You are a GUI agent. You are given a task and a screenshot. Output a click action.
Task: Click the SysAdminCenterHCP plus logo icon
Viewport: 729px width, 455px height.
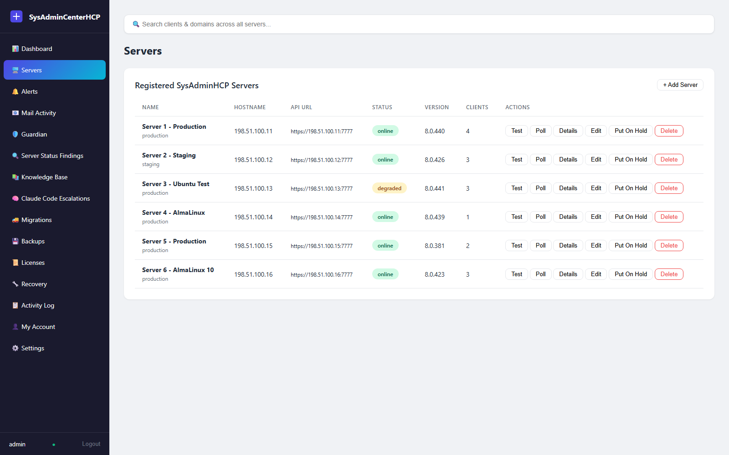[x=16, y=17]
